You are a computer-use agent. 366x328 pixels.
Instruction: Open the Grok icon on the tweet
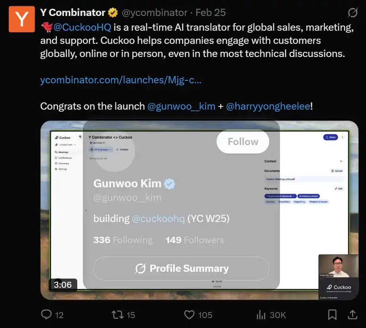[352, 13]
